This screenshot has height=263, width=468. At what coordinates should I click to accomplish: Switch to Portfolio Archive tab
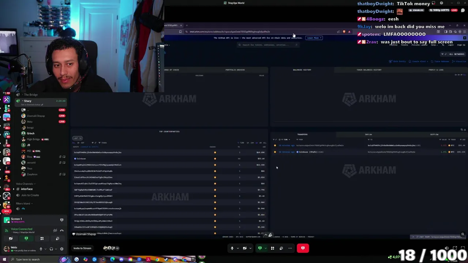[235, 70]
